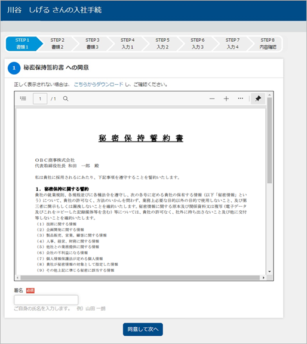Image resolution: width=307 pixels, height=344 pixels.
Task: Click the horizontal scrollbar right arrow
Action: point(263,278)
